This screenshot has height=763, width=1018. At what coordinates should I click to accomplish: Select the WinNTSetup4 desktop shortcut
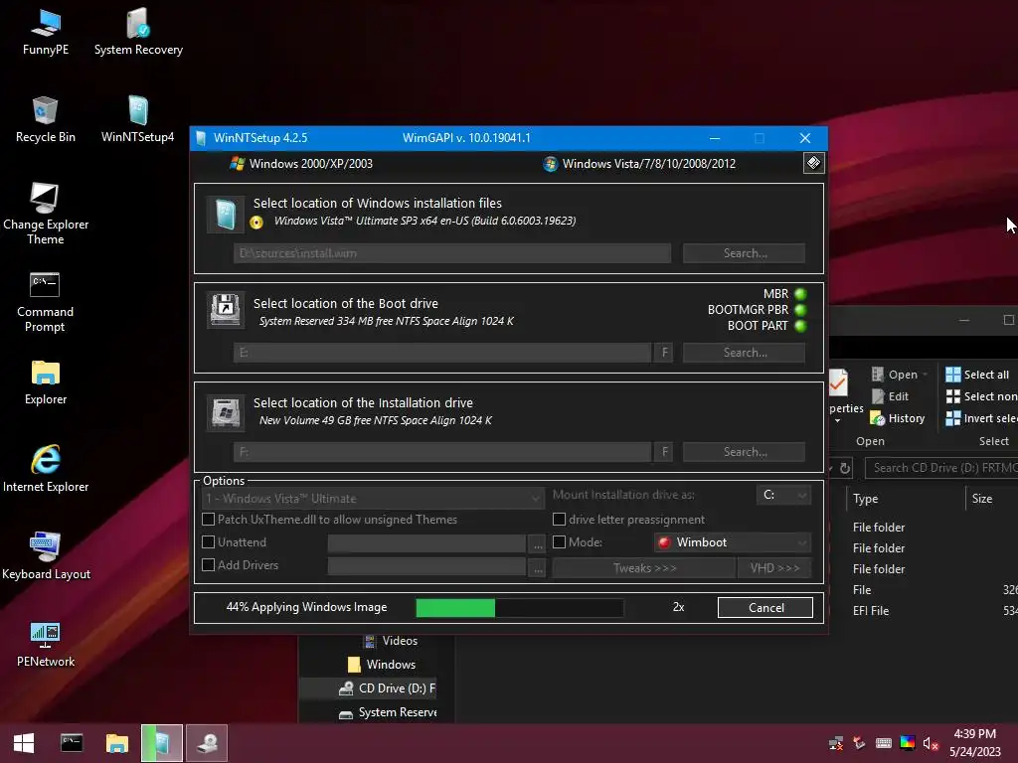click(137, 119)
